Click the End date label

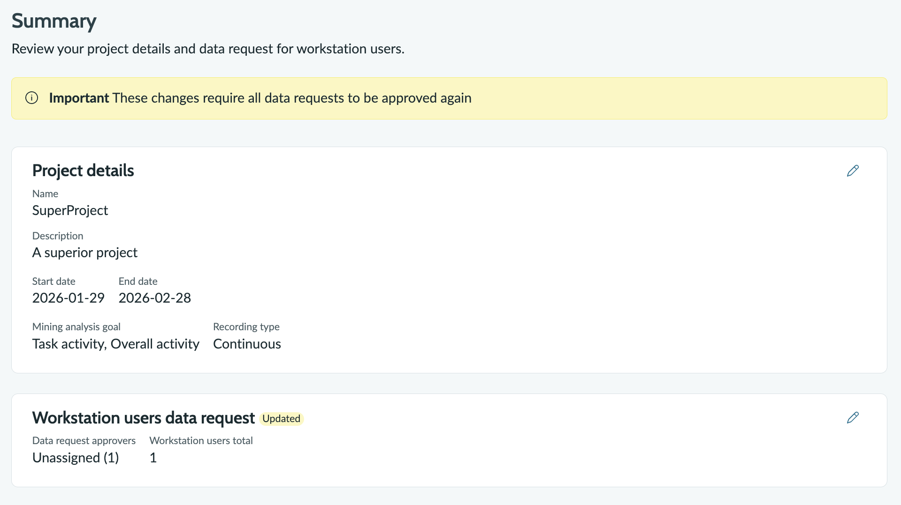coord(138,281)
